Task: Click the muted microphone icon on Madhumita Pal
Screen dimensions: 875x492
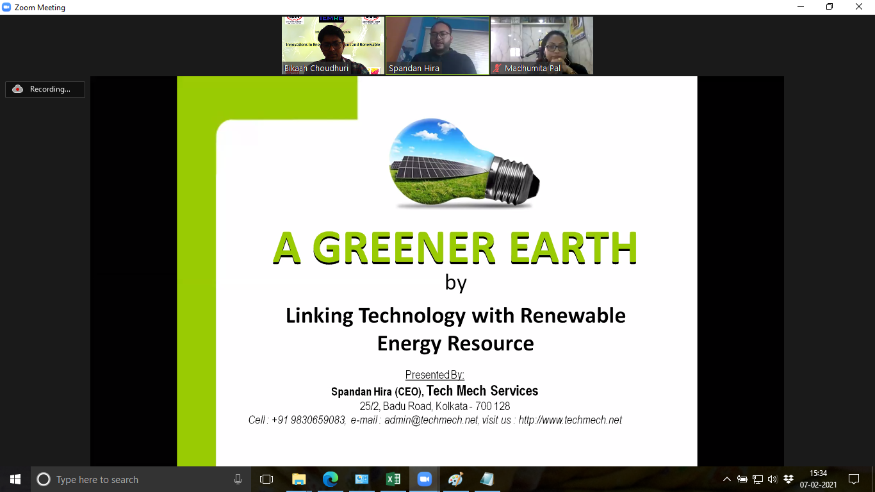Action: [x=497, y=68]
